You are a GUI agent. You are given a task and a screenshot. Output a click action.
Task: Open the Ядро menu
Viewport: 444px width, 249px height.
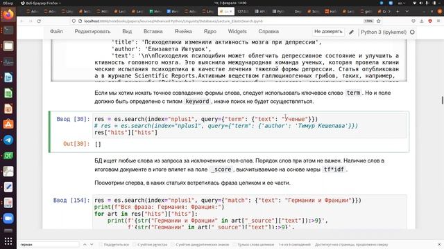coord(210,32)
